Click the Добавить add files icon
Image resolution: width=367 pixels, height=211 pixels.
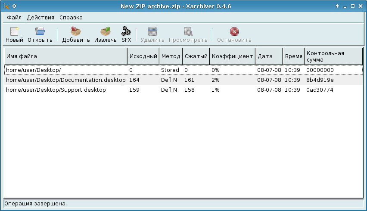click(76, 31)
